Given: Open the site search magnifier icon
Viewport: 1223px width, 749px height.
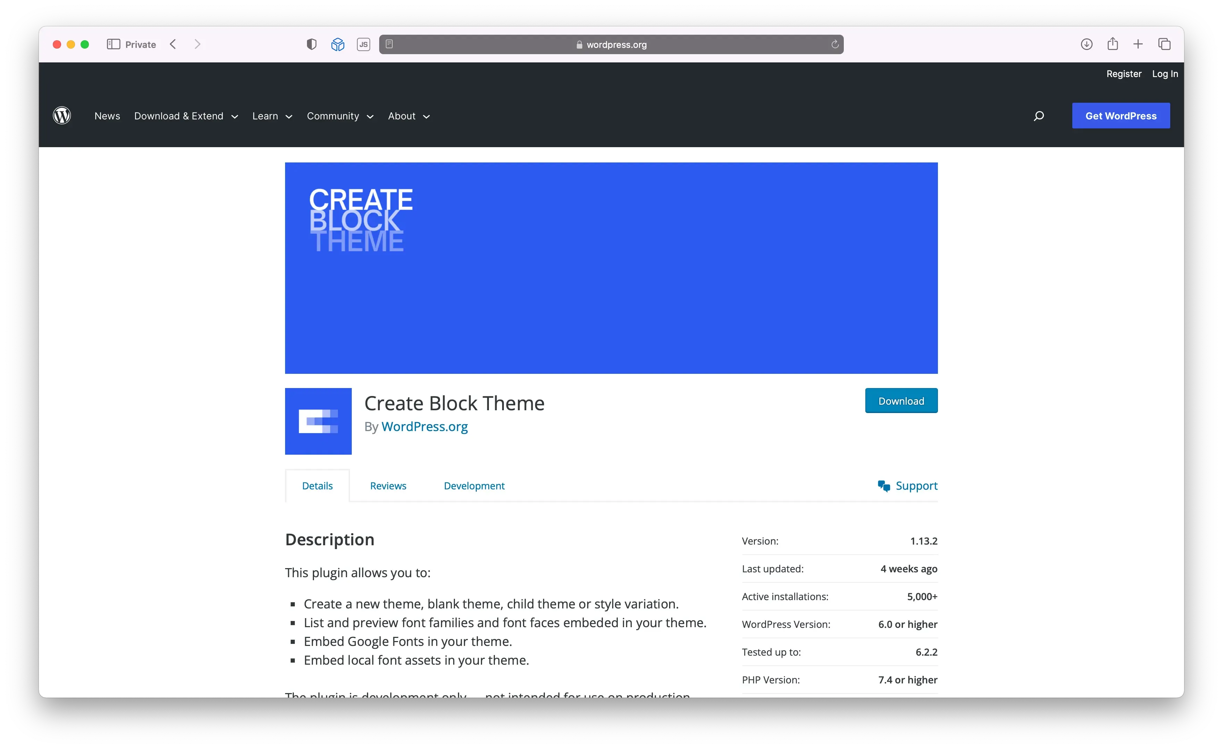Looking at the screenshot, I should 1038,116.
